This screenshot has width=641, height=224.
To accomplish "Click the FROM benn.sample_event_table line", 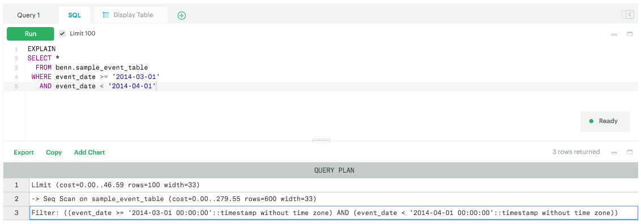I will pos(92,68).
